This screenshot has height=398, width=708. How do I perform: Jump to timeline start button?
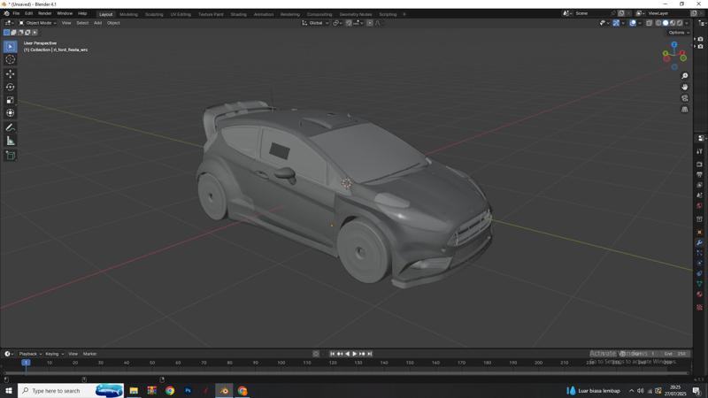pyautogui.click(x=333, y=354)
